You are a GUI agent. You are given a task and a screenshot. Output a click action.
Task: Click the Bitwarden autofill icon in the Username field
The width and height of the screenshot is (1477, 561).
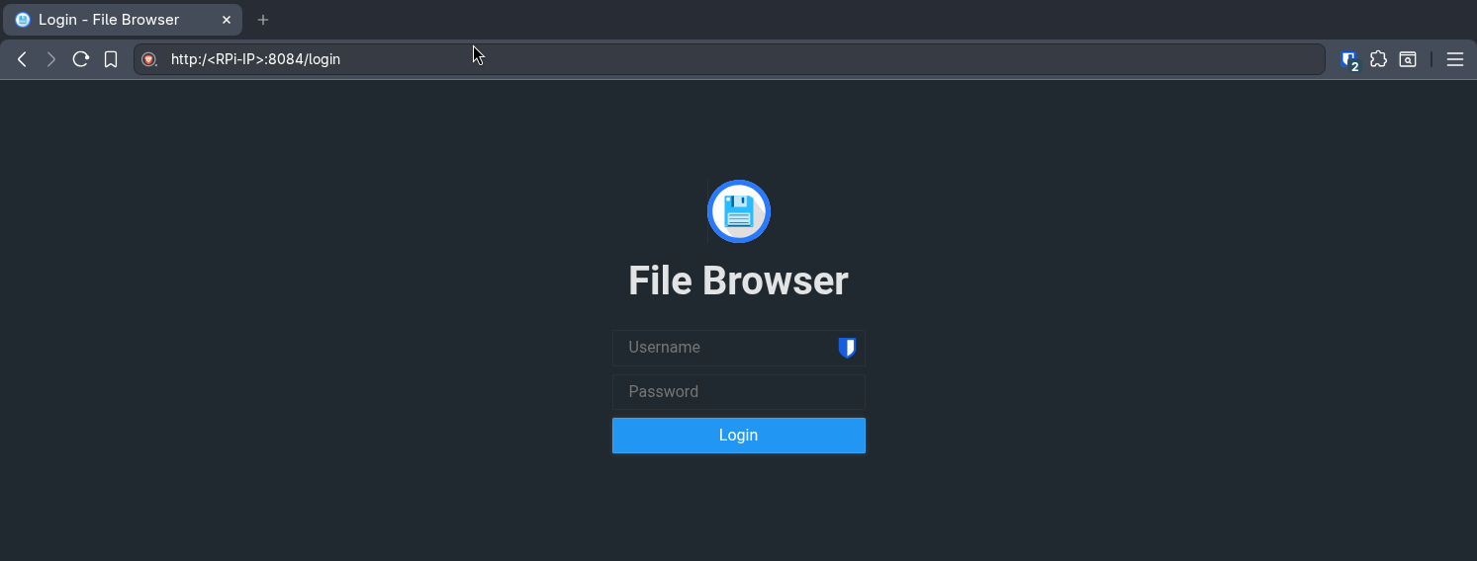[847, 348]
